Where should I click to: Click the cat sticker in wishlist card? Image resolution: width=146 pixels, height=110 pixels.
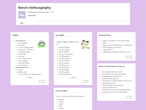42,44
